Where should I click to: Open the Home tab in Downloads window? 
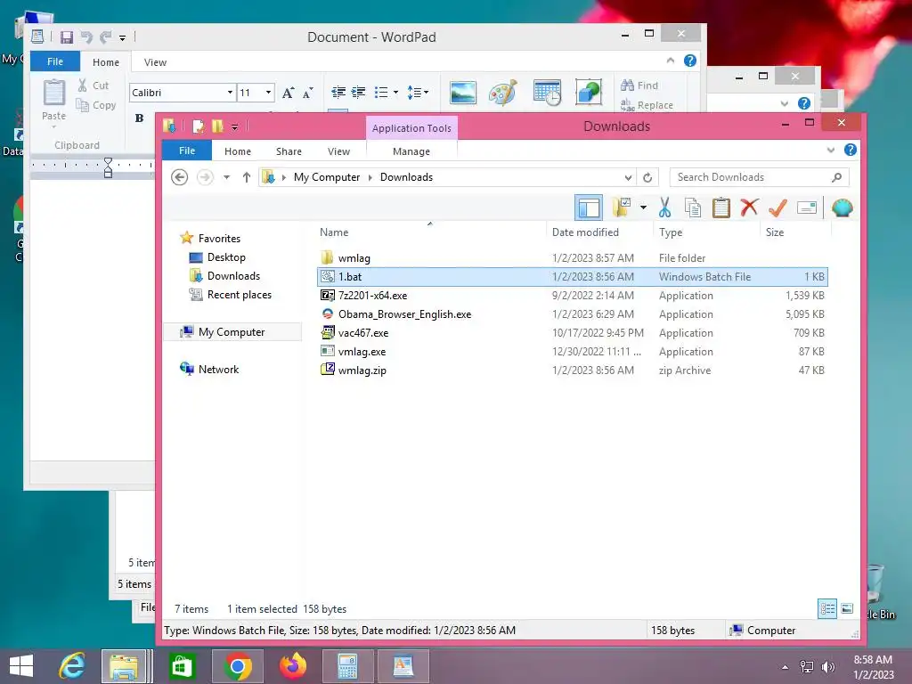click(237, 151)
